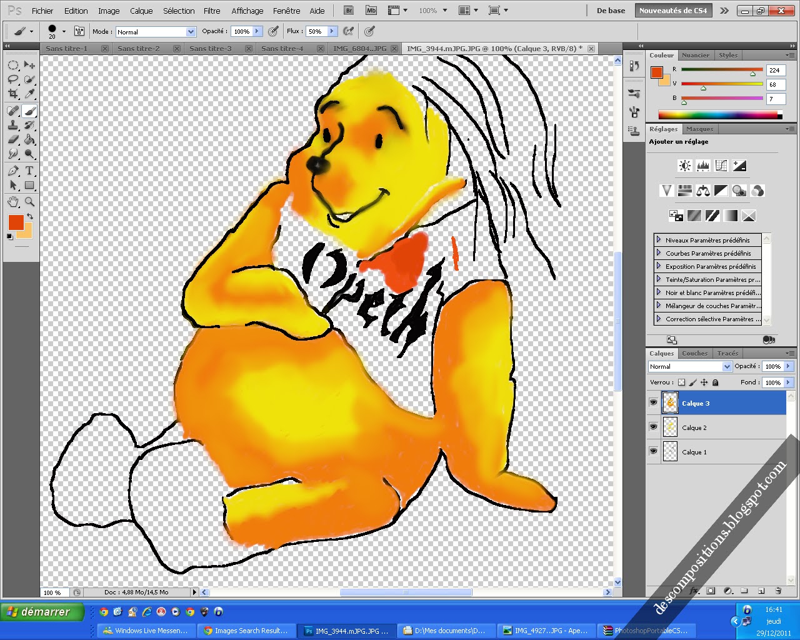Select the Quick Selection tool
This screenshot has width=800, height=640.
coord(29,79)
